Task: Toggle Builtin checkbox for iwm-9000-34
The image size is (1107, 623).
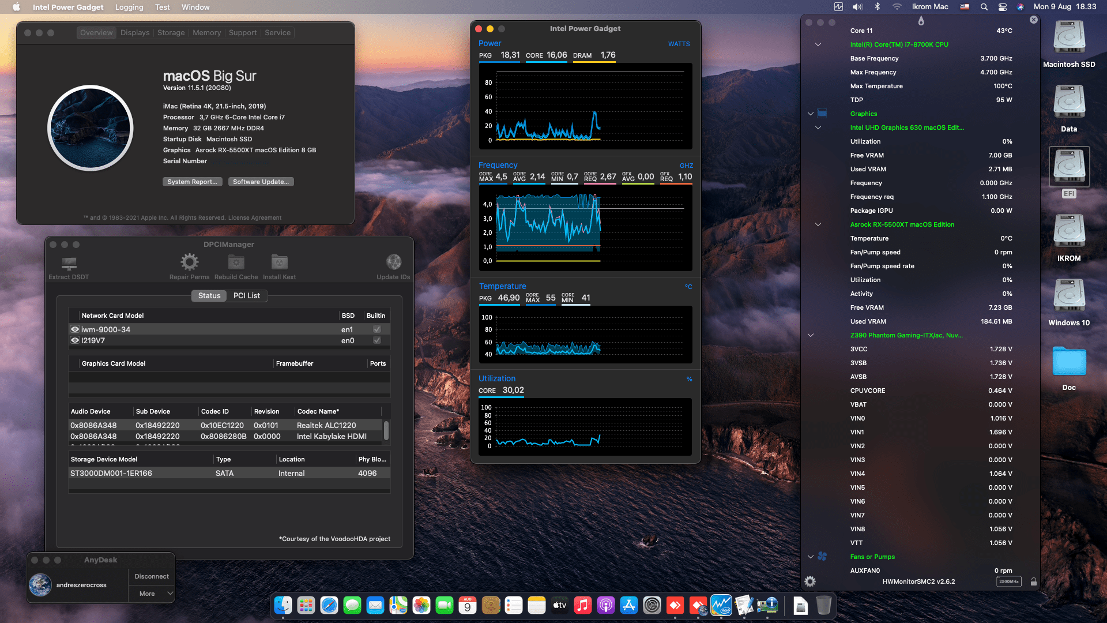Action: pyautogui.click(x=377, y=329)
